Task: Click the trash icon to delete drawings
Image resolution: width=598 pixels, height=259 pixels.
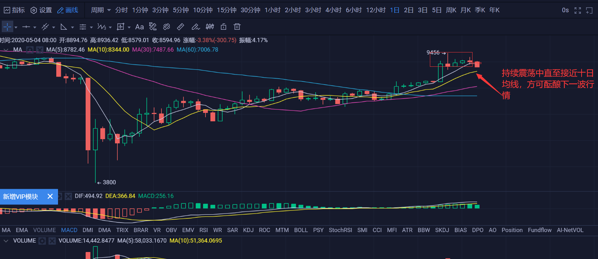Action: tap(237, 27)
